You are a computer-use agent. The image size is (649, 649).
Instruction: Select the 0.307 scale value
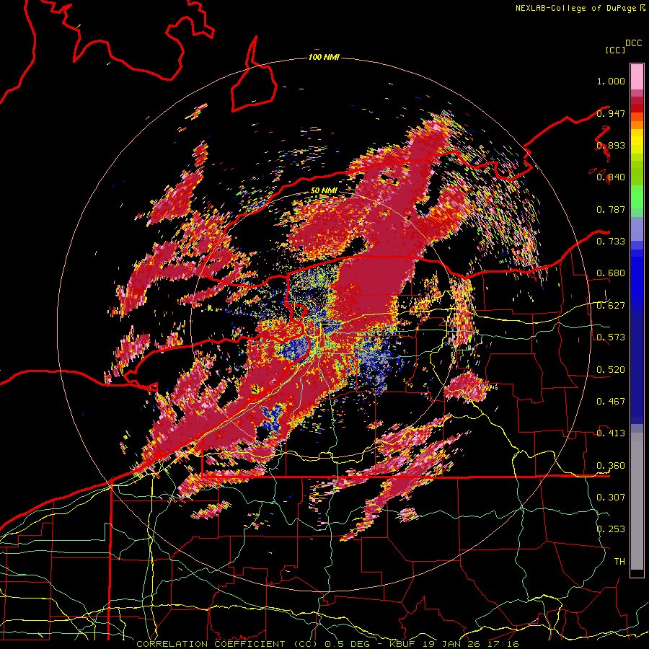[x=611, y=497]
